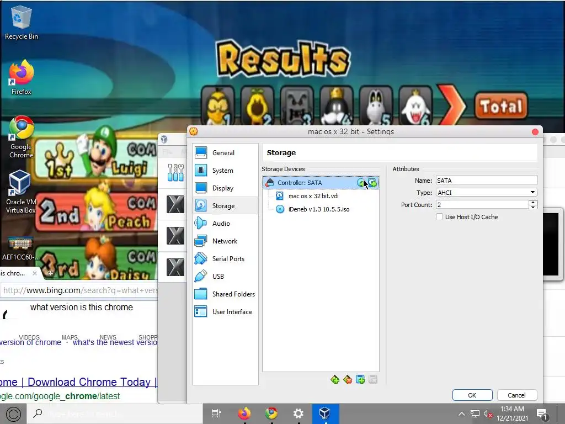The height and width of the screenshot is (424, 565).
Task: Add optical drive to SATA controller
Action: pyautogui.click(x=361, y=183)
